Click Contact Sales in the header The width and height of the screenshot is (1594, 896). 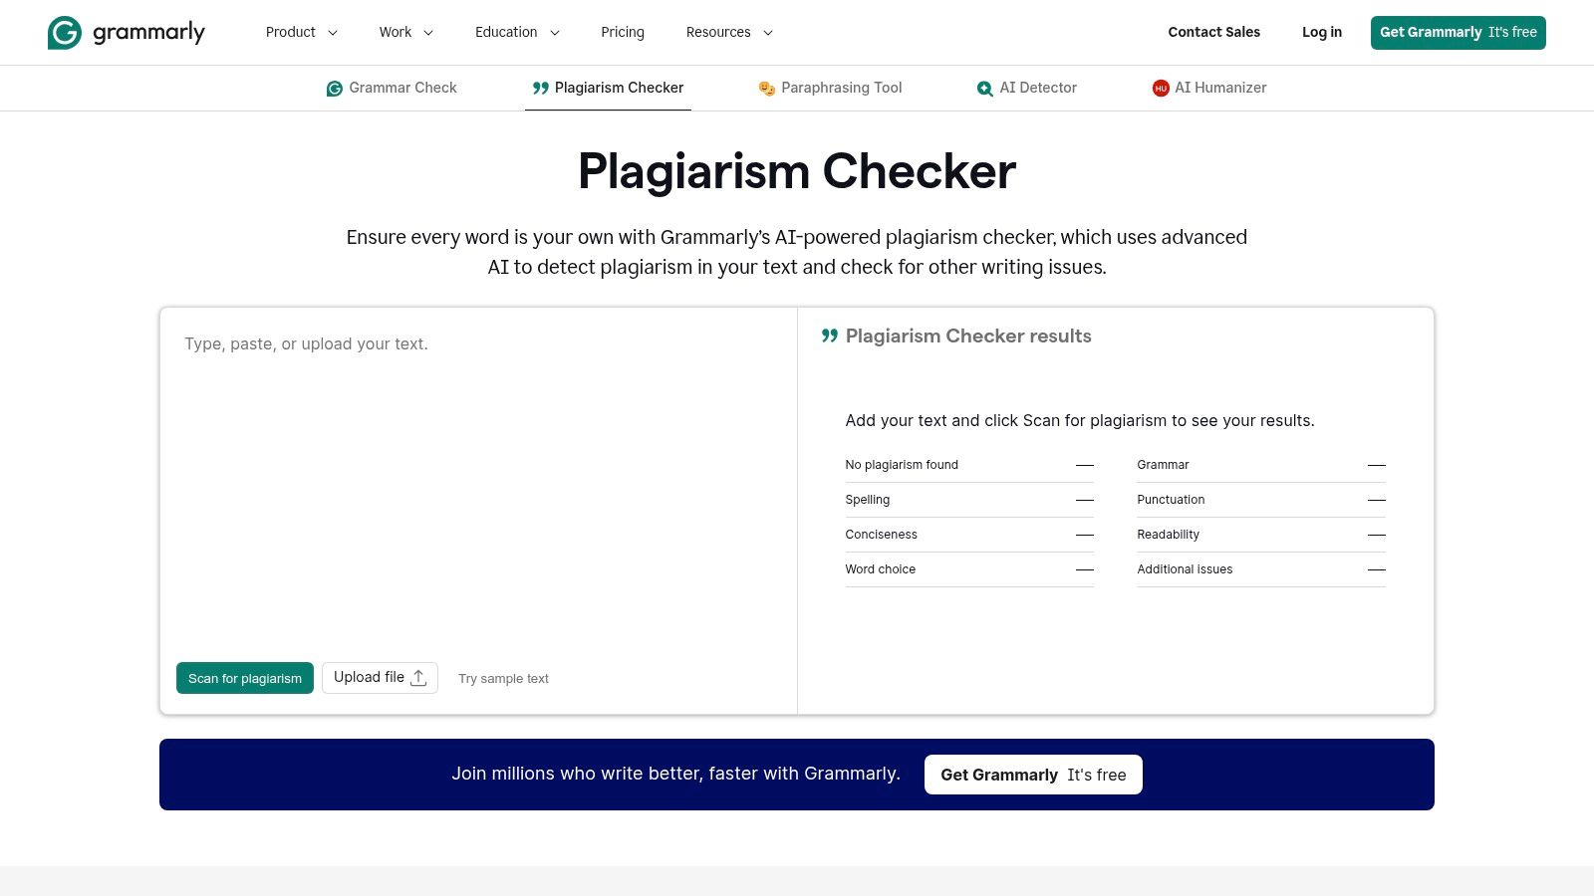[1213, 32]
